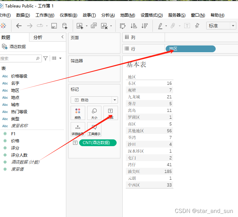Click the 详细信息 detail marks card
The height and width of the screenshot is (217, 238).
click(78, 129)
